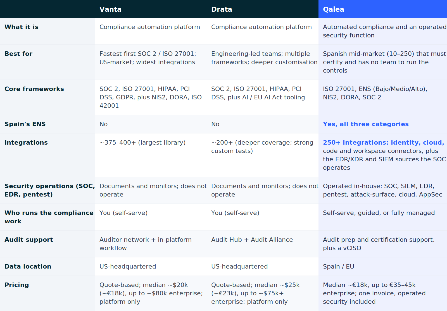Image resolution: width=447 pixels, height=311 pixels.
Task: Click 'Auditor network + in-platform workflow' cell
Action: [146, 244]
